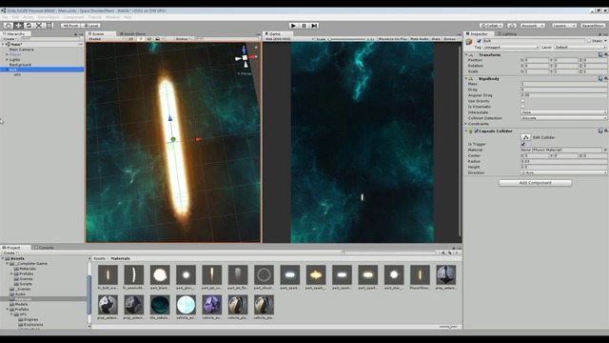
Task: Click the Mass input field
Action: pyautogui.click(x=564, y=84)
